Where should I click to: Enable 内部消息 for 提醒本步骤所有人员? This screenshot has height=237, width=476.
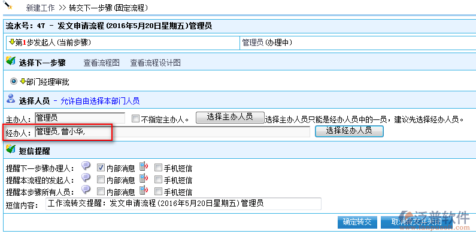click(101, 192)
